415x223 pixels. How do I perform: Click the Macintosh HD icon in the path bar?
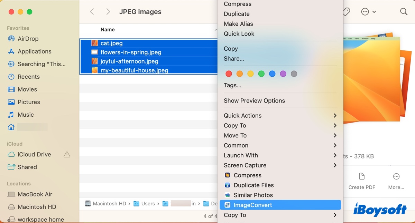[88, 204]
